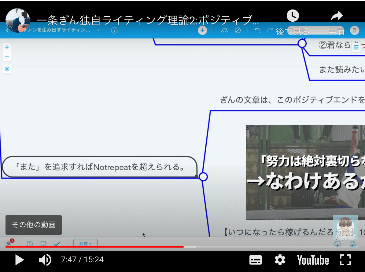The width and height of the screenshot is (365, 272).
Task: Click the connection link icon in toolbar
Action: (x=224, y=31)
